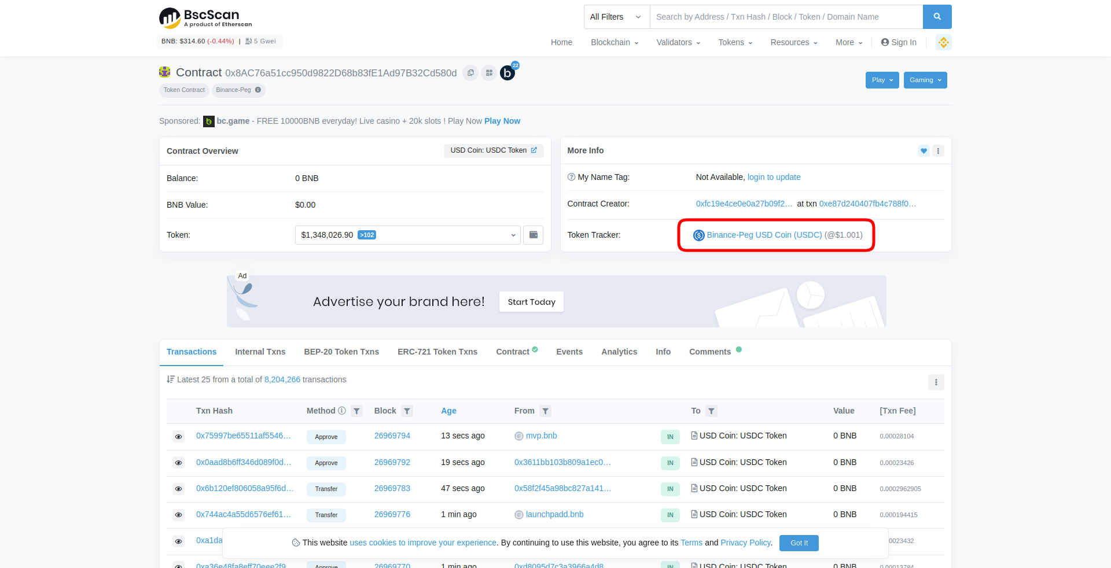This screenshot has height=568, width=1111.
Task: Open the Comments tab
Action: tap(715, 352)
